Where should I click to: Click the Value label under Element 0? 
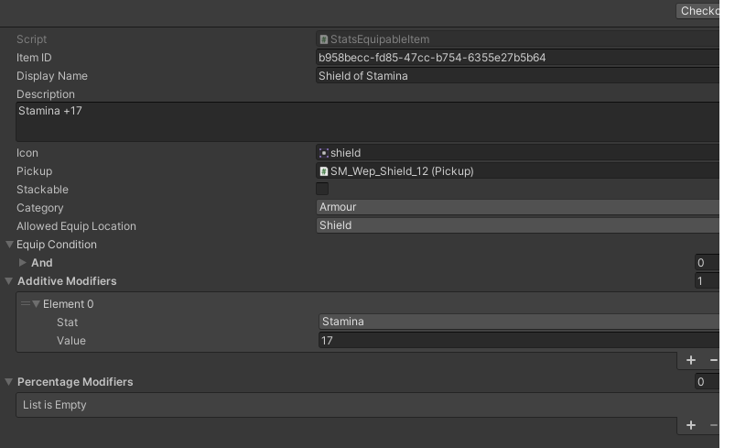click(71, 341)
